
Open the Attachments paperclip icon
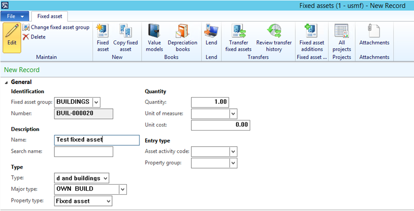pos(374,31)
